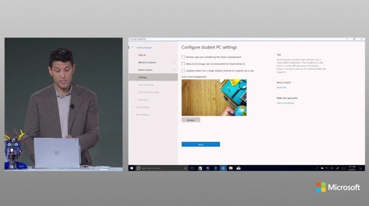Enable removing apps pre-installed by device manufacturer
The image size is (369, 206).
[183, 57]
